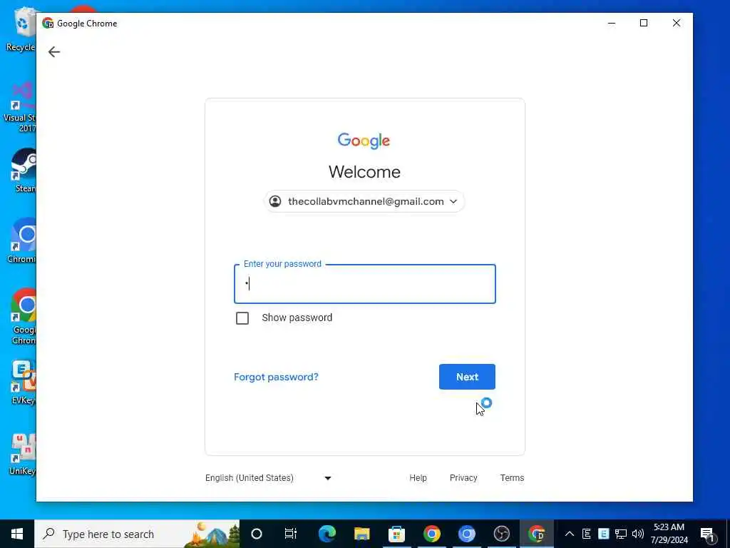Open File Explorer from taskbar
The image size is (730, 548).
pyautogui.click(x=361, y=534)
